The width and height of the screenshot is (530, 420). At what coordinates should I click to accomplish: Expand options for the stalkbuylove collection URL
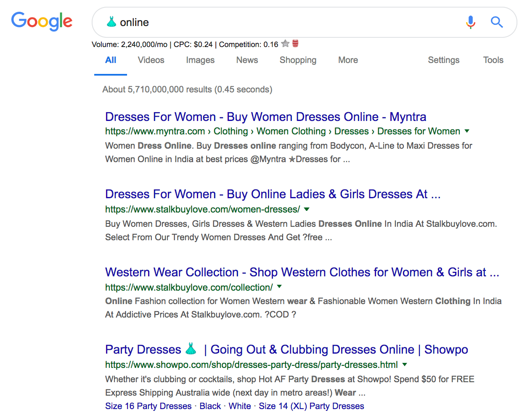pyautogui.click(x=279, y=287)
